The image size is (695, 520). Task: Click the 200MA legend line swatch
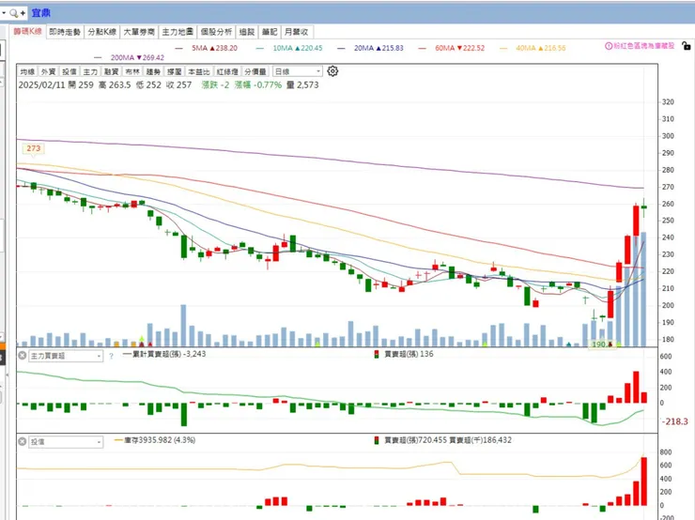coord(98,57)
